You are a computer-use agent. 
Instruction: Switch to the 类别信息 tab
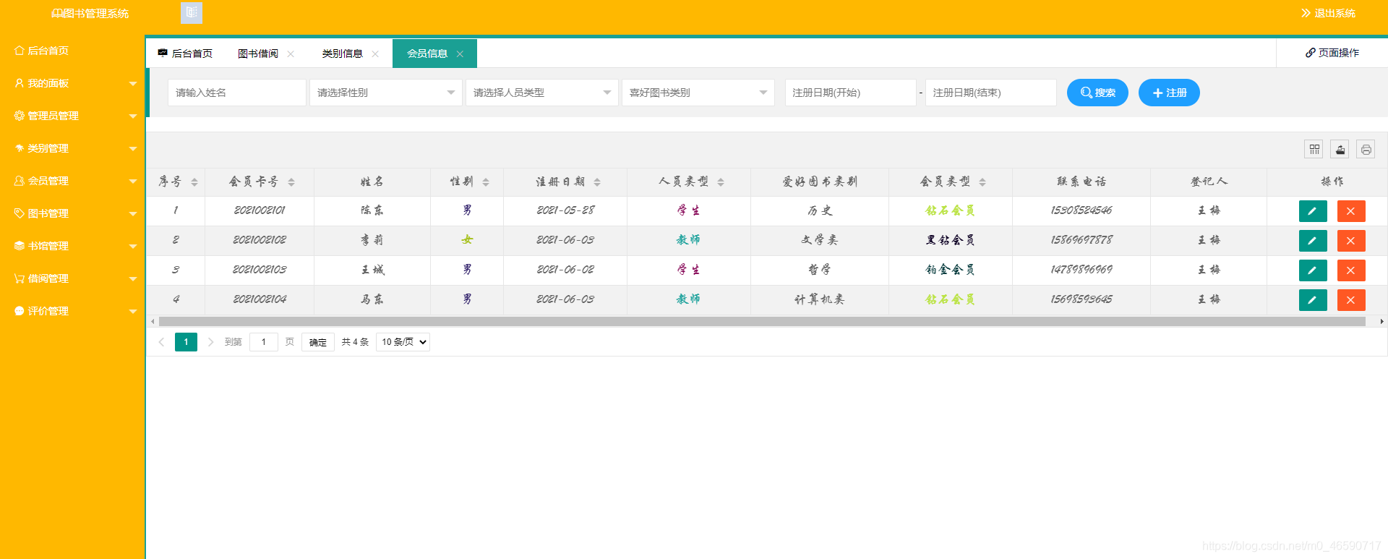pyautogui.click(x=343, y=54)
